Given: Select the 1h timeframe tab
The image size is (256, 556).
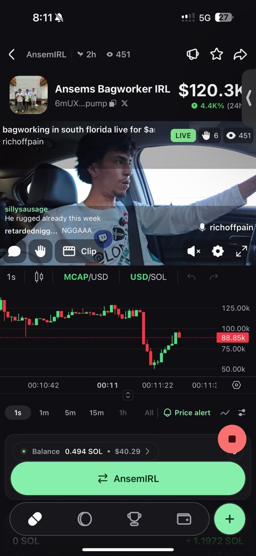Looking at the screenshot, I should point(123,413).
